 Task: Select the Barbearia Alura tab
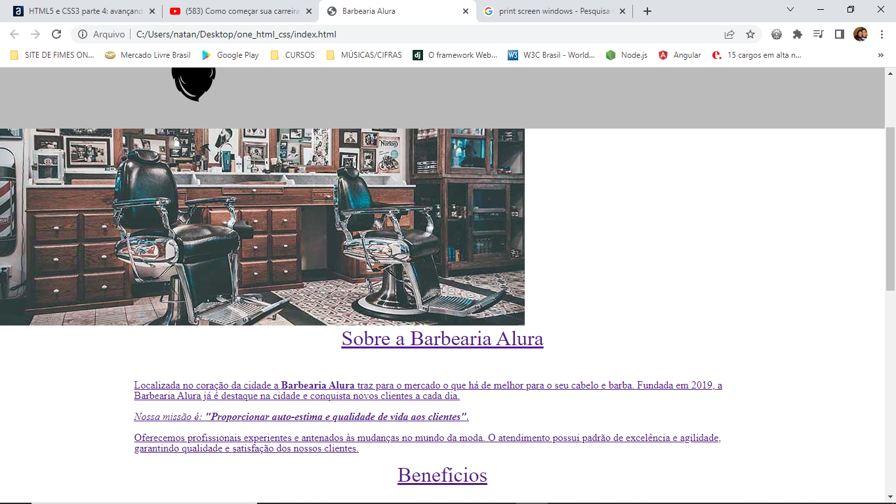click(x=397, y=11)
